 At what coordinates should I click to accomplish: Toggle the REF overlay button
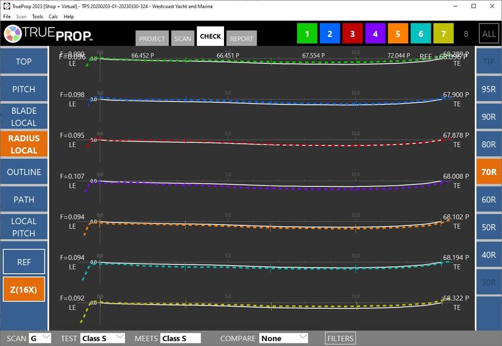[24, 262]
